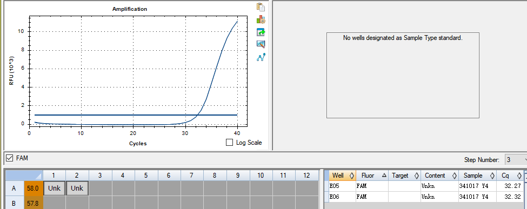Click the horizontal threshold line on chart
527x209 pixels.
pos(136,115)
